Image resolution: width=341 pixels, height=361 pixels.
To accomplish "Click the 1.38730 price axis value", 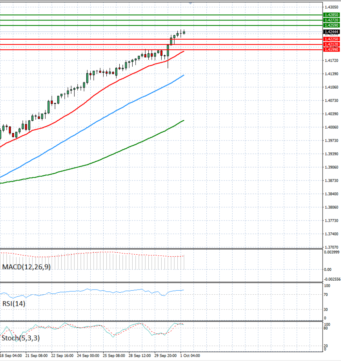I will click(331, 181).
